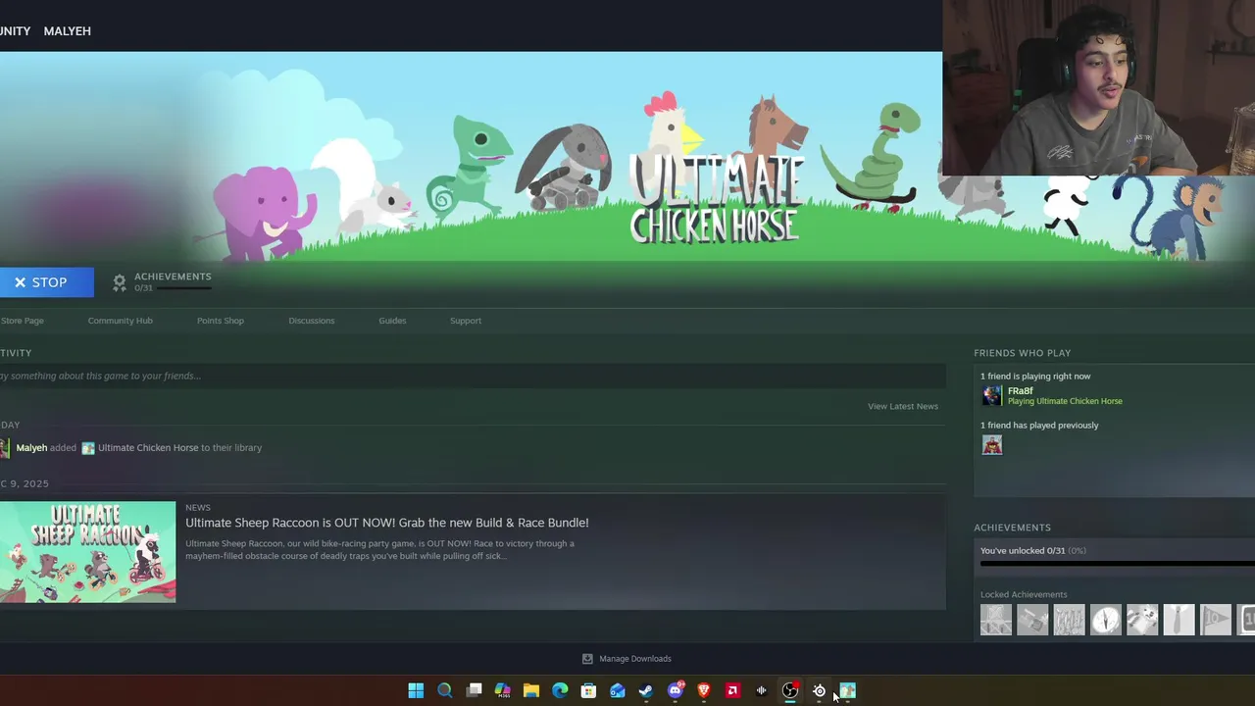Click 'ACHIEVEMENTS' section header on right
The image size is (1255, 706).
point(1013,528)
